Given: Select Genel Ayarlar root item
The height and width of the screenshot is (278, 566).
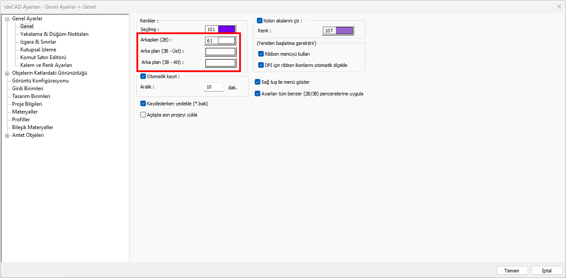Looking at the screenshot, I should (27, 19).
